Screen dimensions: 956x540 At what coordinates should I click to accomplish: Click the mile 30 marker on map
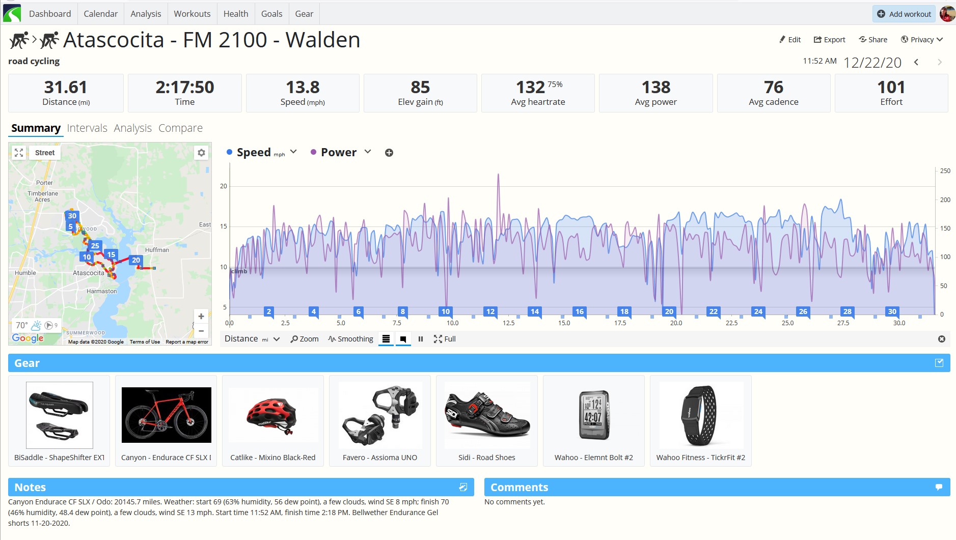pyautogui.click(x=72, y=216)
